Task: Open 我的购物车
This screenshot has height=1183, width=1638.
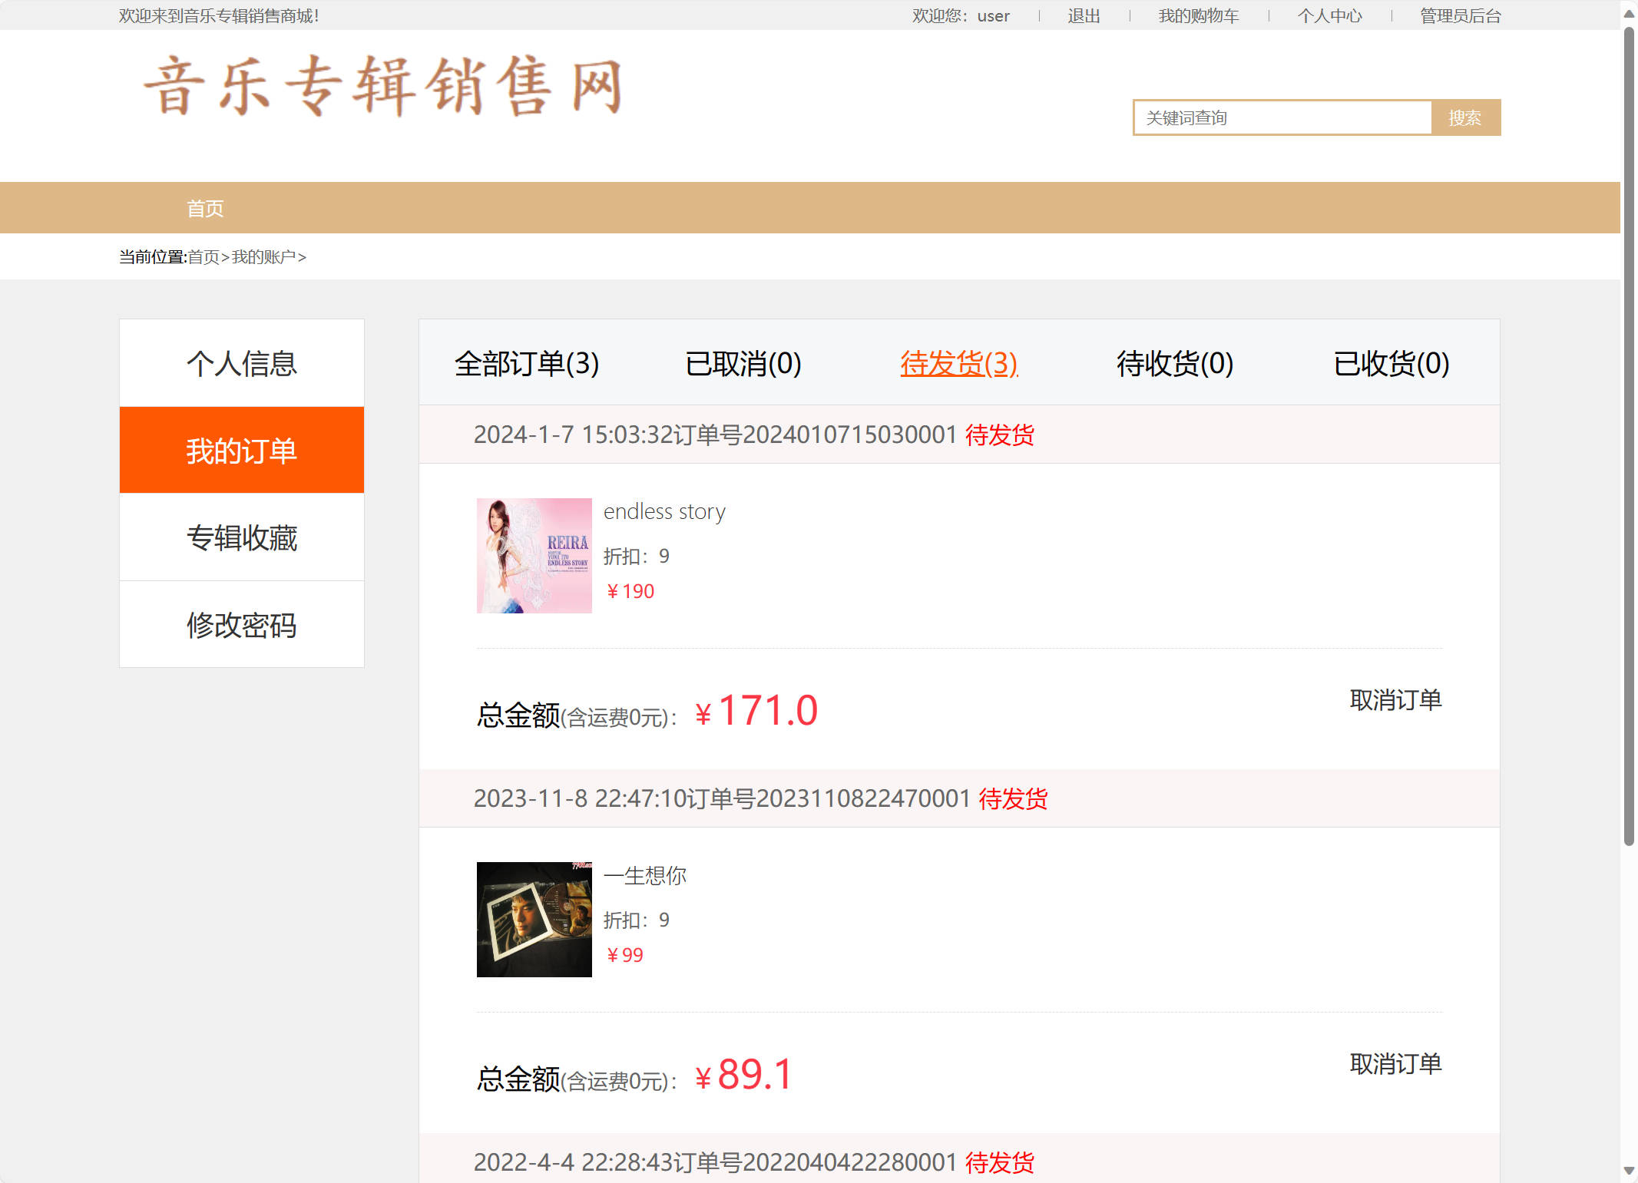Action: tap(1197, 15)
